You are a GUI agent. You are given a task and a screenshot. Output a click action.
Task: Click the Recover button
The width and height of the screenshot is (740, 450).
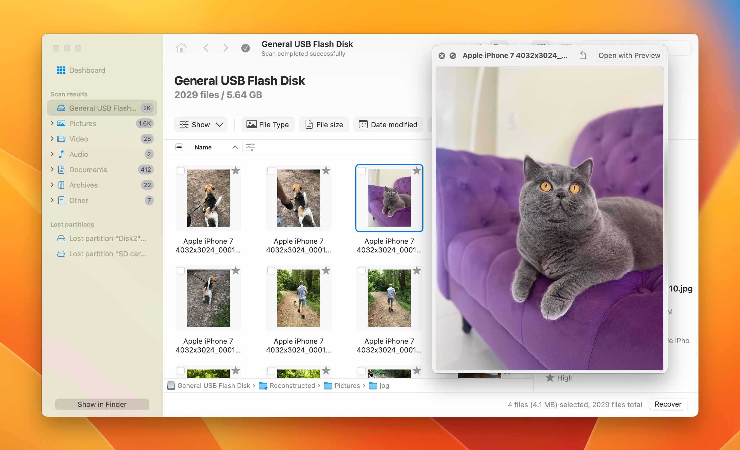667,404
